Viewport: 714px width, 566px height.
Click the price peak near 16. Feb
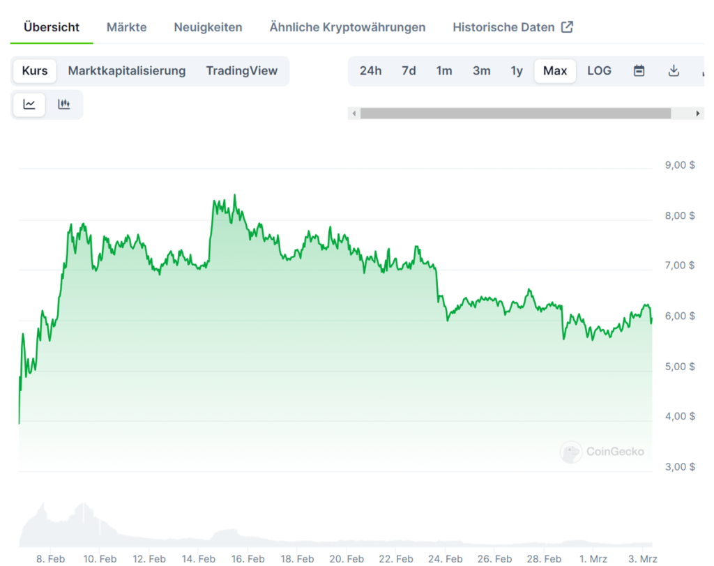click(234, 195)
